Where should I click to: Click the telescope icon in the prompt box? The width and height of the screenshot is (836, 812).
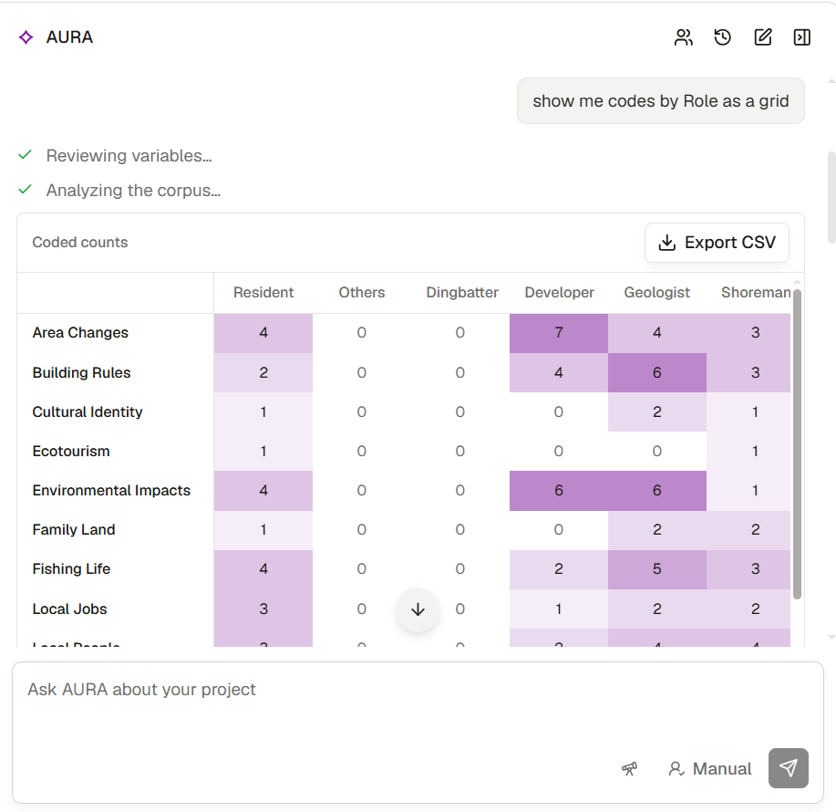click(630, 768)
